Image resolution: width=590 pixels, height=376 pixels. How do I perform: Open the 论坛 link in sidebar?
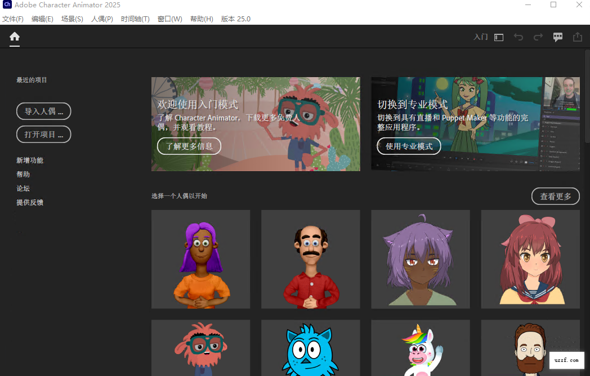point(23,188)
